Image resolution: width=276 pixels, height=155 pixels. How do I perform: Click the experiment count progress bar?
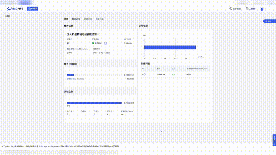(94, 103)
